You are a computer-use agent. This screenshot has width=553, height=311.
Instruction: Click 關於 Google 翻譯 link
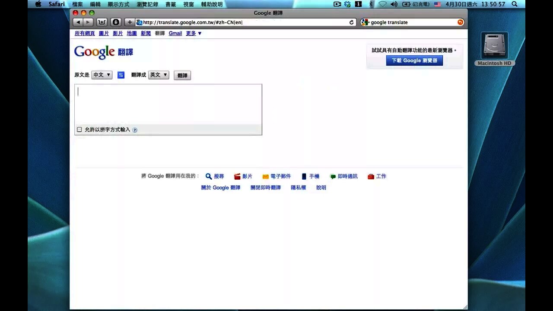click(221, 188)
